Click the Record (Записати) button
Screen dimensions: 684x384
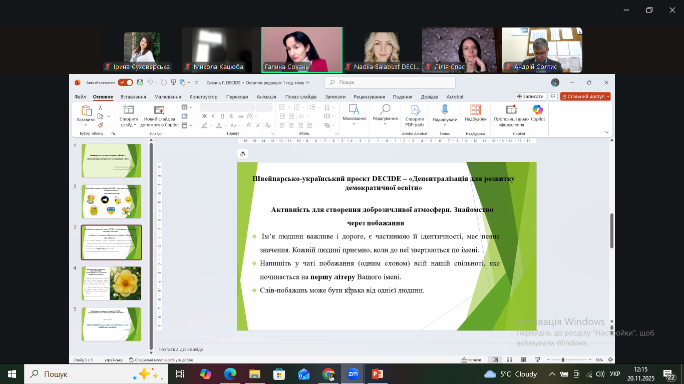tap(530, 96)
